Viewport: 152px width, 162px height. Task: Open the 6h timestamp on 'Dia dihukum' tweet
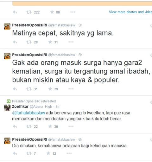click(80, 139)
